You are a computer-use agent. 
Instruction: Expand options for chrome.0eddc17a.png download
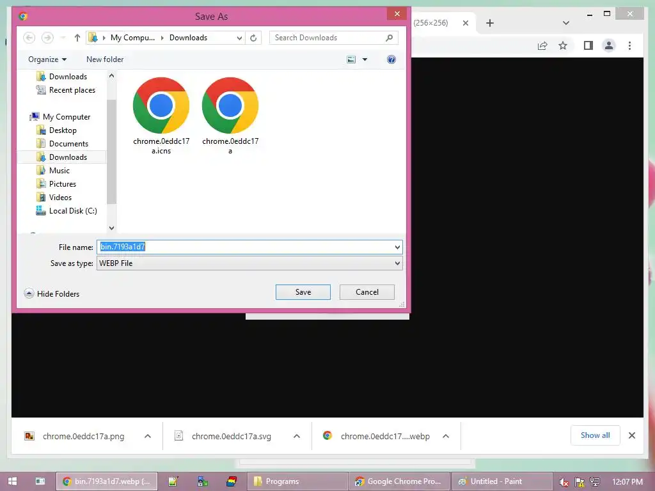148,436
